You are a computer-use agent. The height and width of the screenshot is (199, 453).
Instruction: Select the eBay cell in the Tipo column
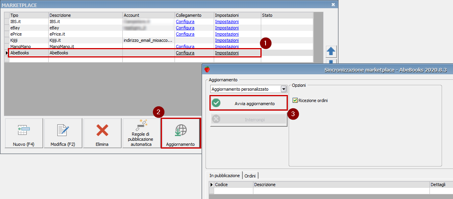(29, 28)
